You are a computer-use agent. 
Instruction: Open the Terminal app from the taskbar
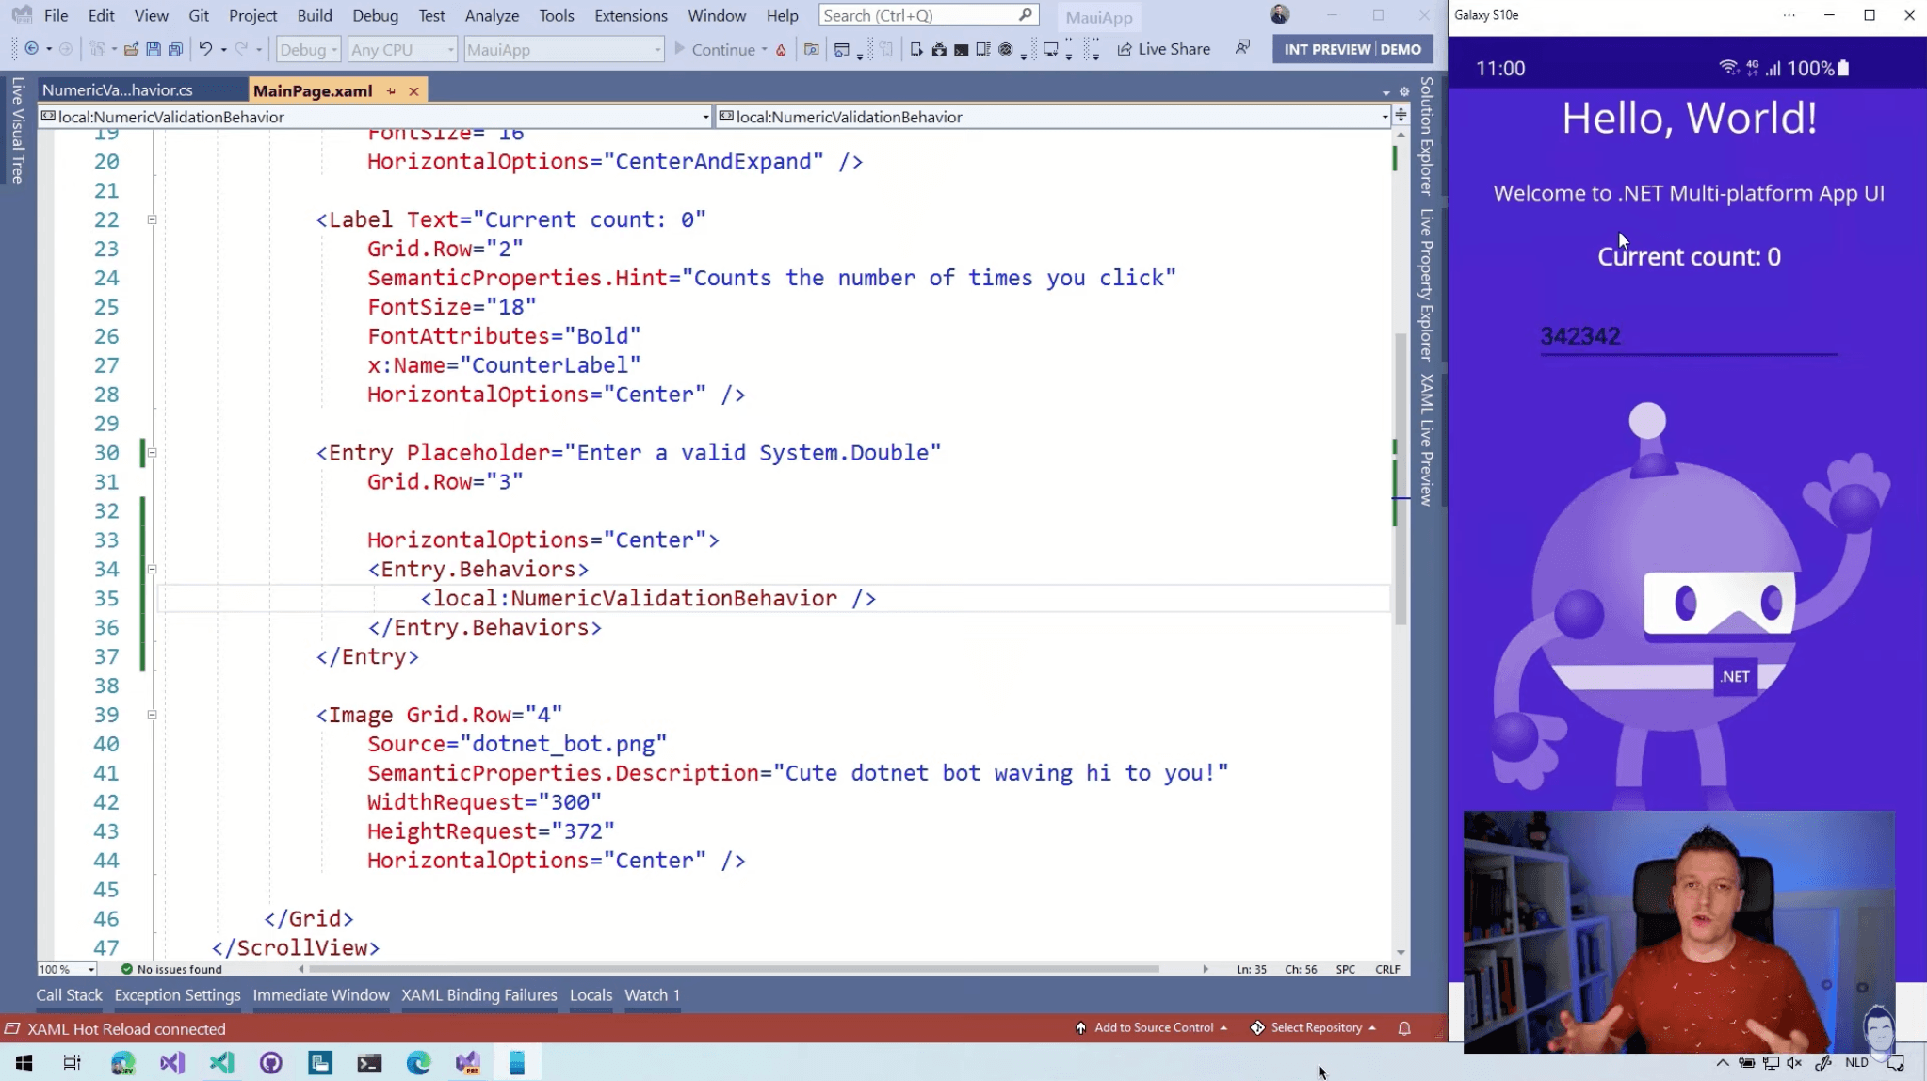pyautogui.click(x=369, y=1063)
